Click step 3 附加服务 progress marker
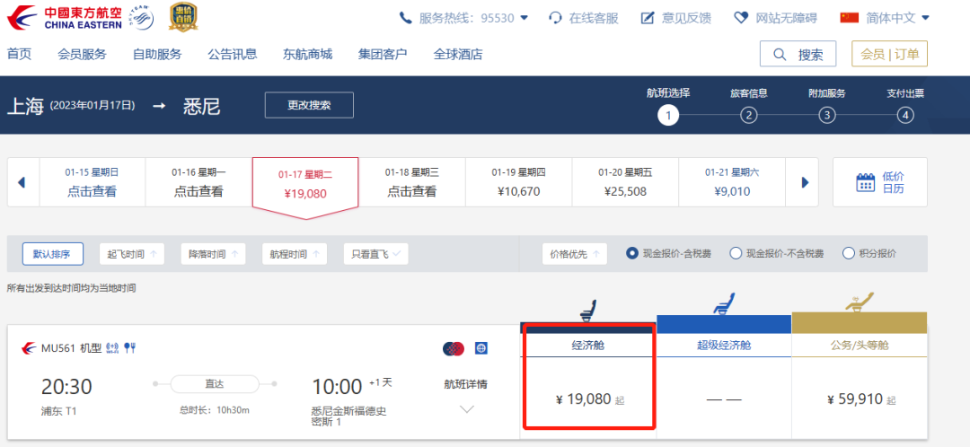This screenshot has height=447, width=970. point(827,115)
